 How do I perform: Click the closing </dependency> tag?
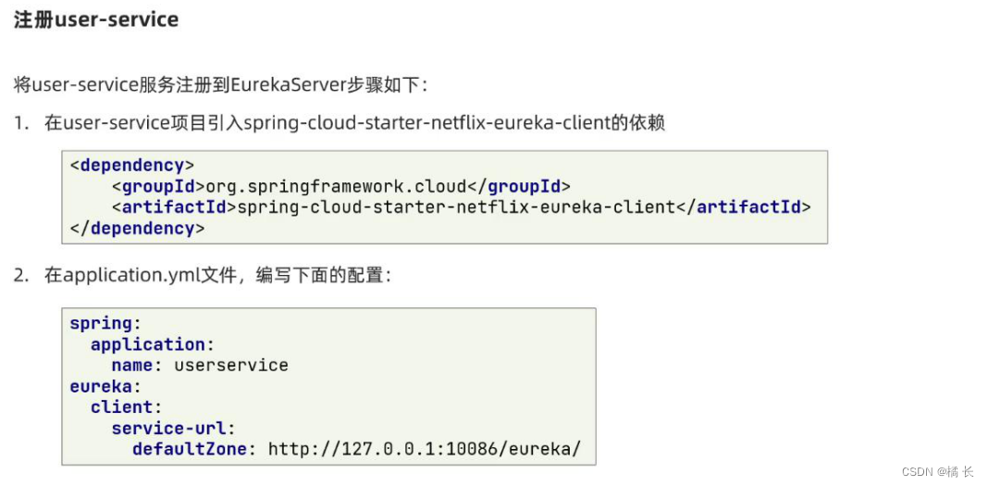click(137, 228)
